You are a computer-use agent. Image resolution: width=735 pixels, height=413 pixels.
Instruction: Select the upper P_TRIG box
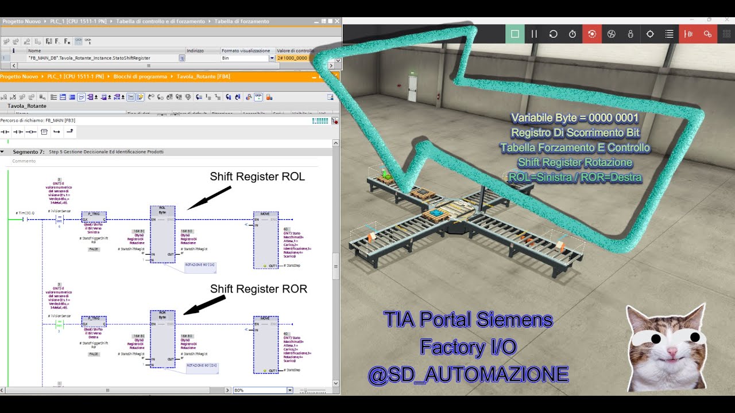pyautogui.click(x=94, y=217)
